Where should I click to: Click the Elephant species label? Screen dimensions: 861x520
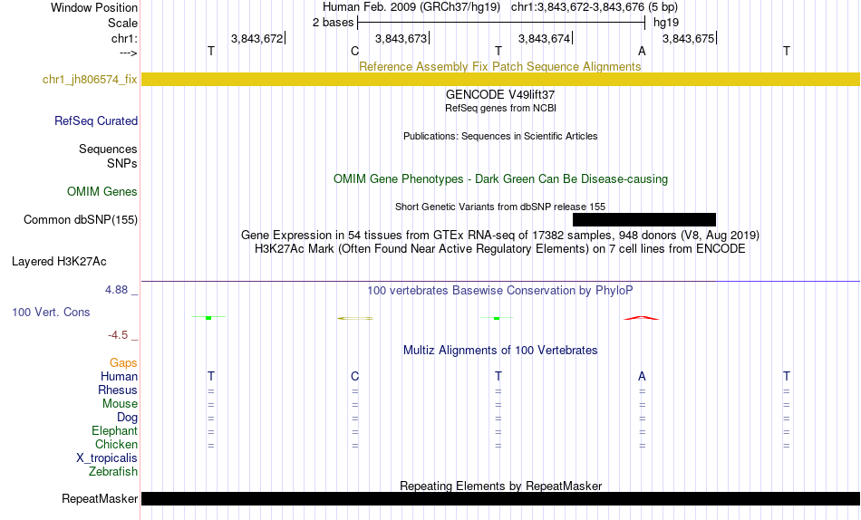click(x=114, y=430)
